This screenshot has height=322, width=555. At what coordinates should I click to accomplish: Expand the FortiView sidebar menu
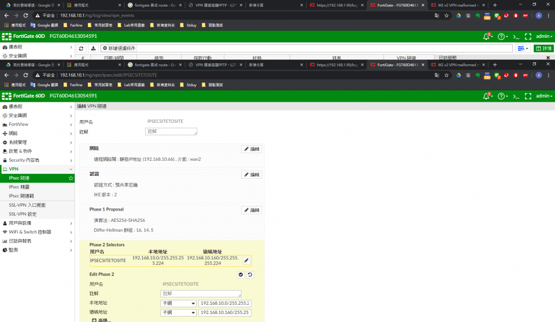[37, 124]
